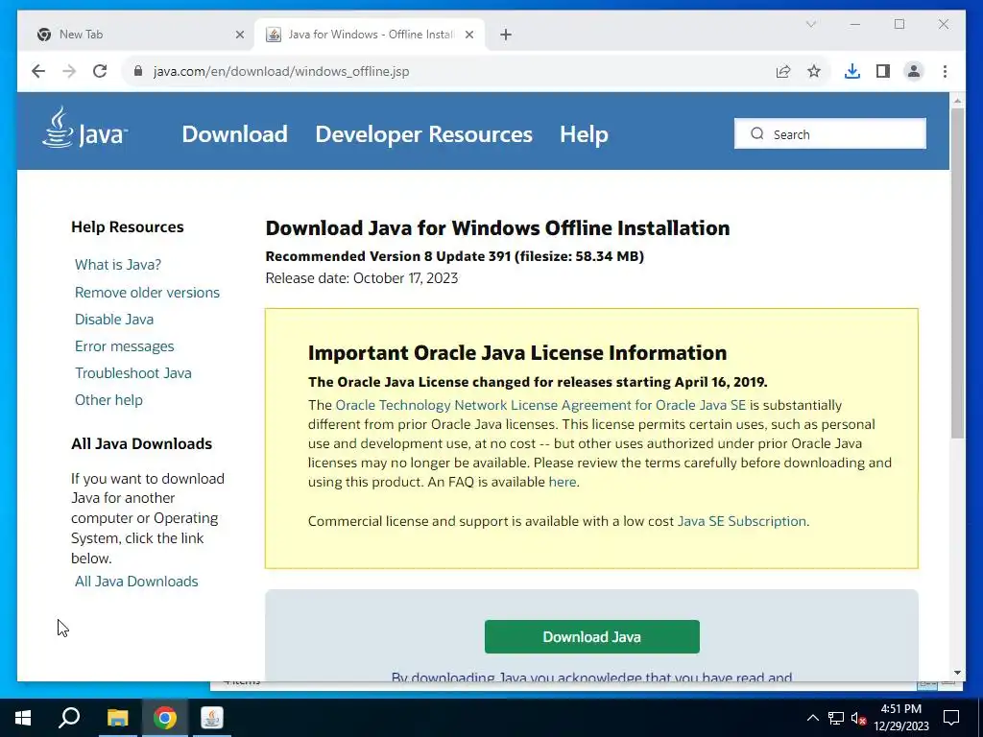Open the Troubleshoot Java link

pos(132,373)
